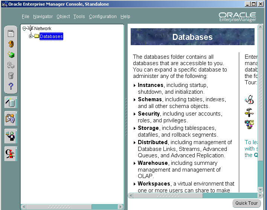Open the File menu
The width and height of the screenshot is (267, 210).
coord(26,17)
